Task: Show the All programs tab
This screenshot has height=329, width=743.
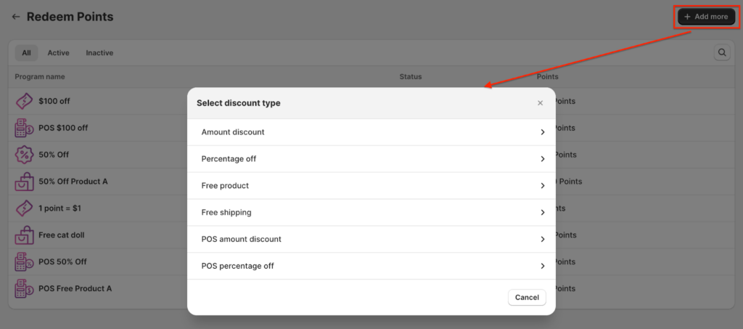Action: [x=26, y=53]
